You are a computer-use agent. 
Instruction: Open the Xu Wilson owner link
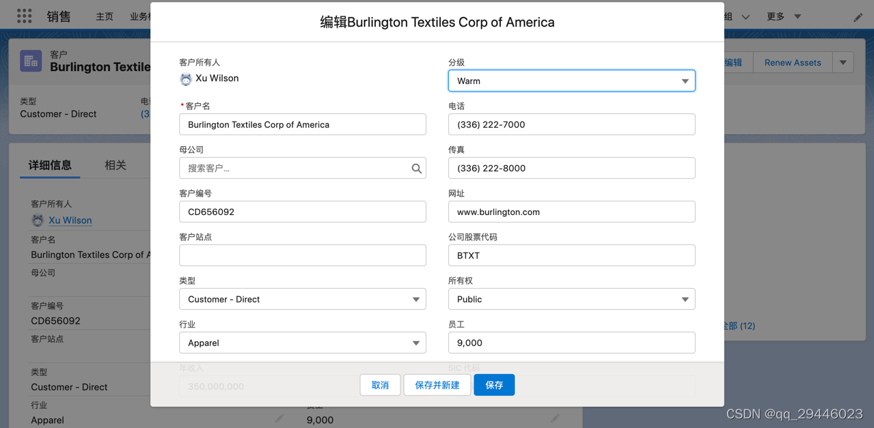click(70, 220)
